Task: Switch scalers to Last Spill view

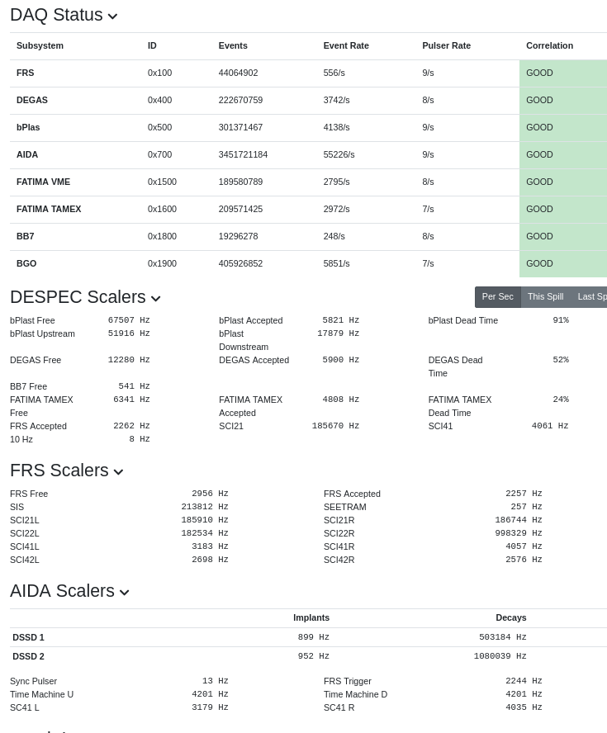Action: [591, 297]
